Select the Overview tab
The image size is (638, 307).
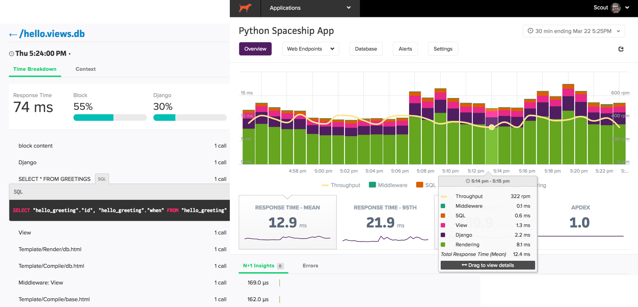(255, 49)
